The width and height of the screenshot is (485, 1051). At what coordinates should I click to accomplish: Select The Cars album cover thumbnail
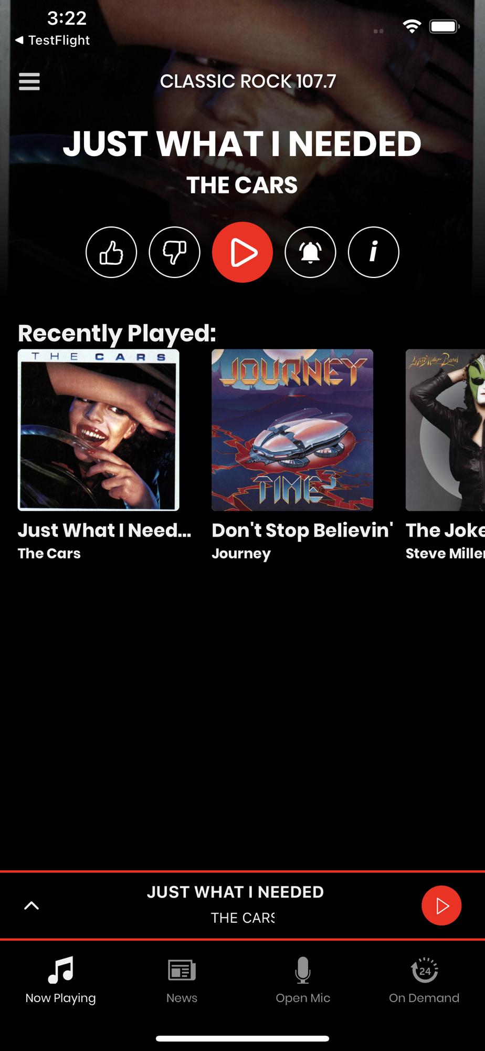click(x=99, y=430)
